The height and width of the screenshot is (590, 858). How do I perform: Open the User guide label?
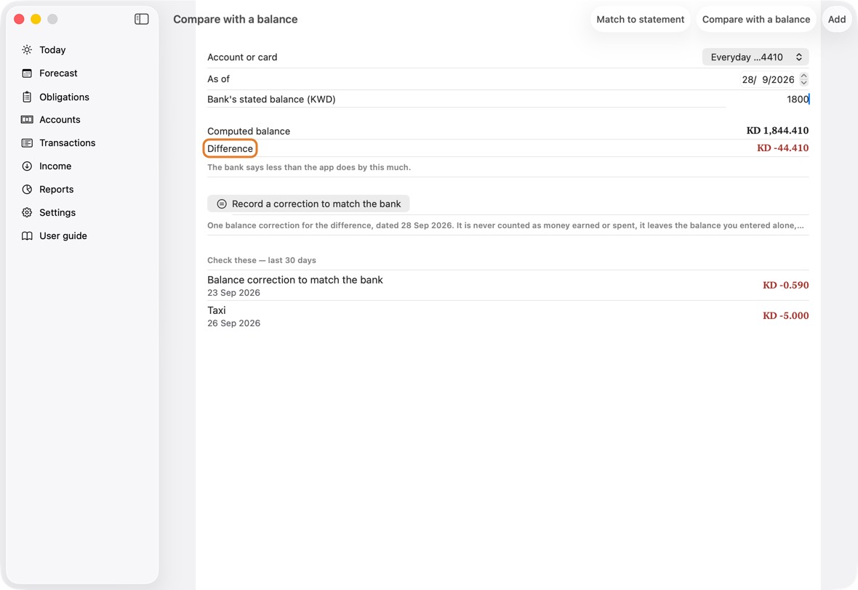coord(63,235)
